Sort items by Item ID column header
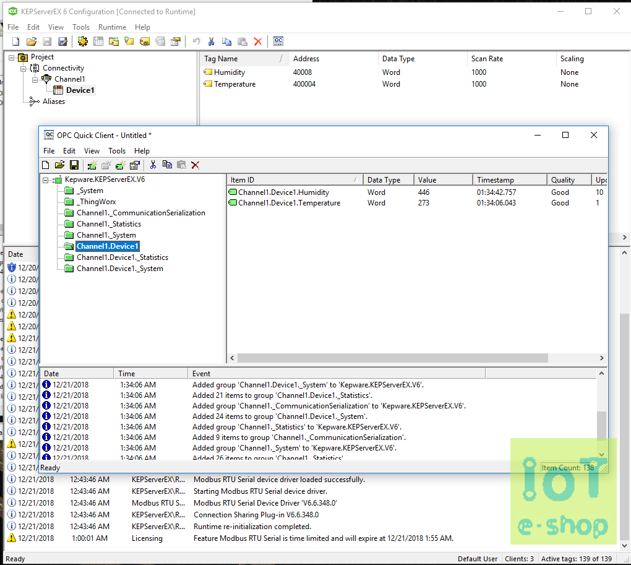This screenshot has height=565, width=631. click(x=295, y=180)
